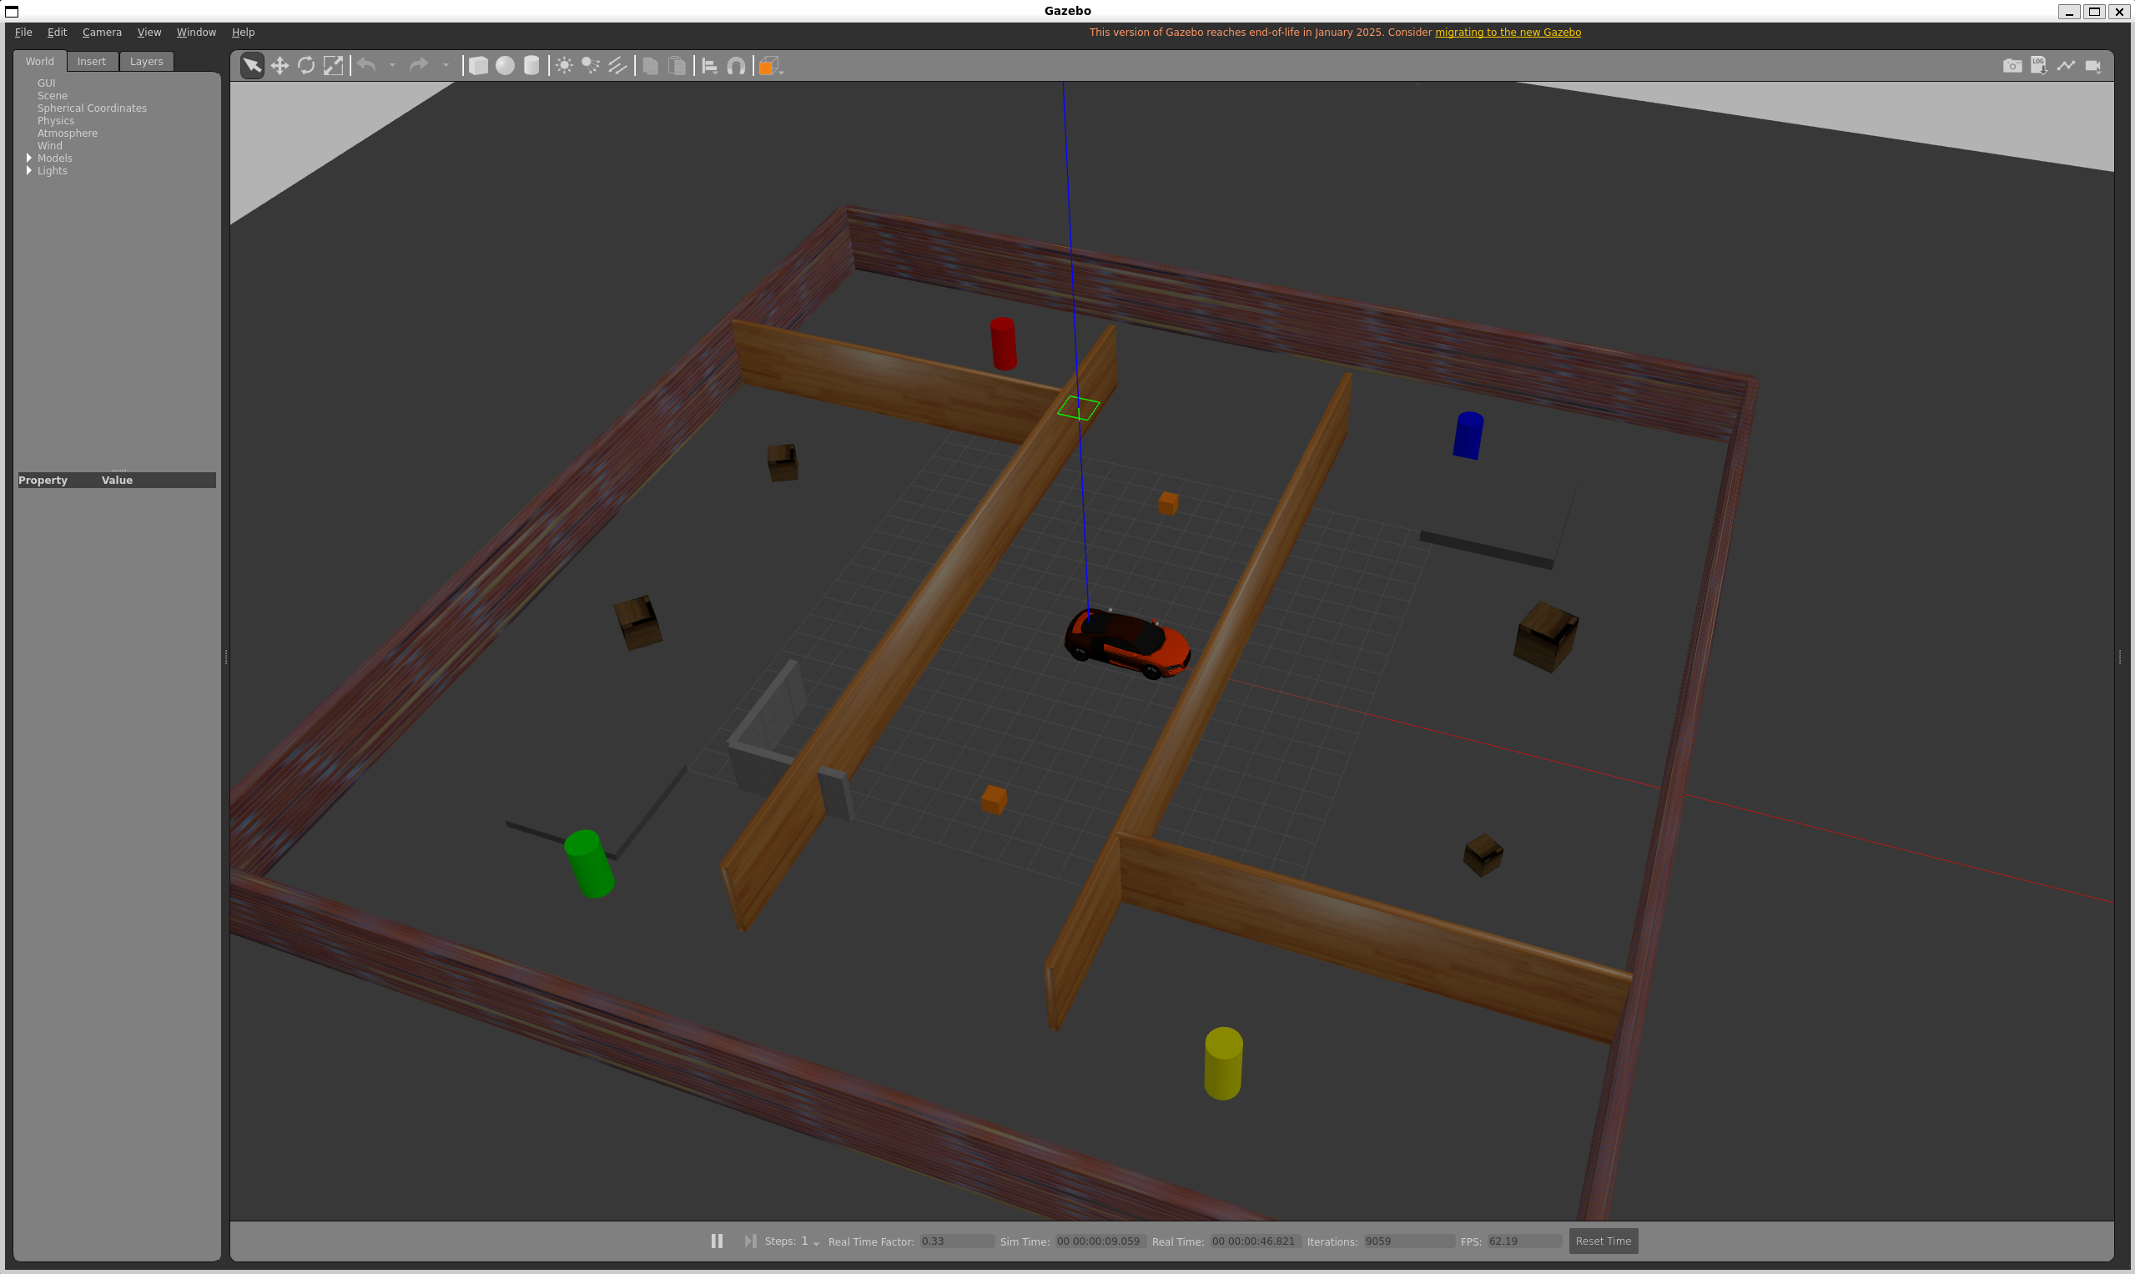This screenshot has height=1274, width=2135.
Task: Click the screenshot camera icon
Action: pyautogui.click(x=2012, y=66)
